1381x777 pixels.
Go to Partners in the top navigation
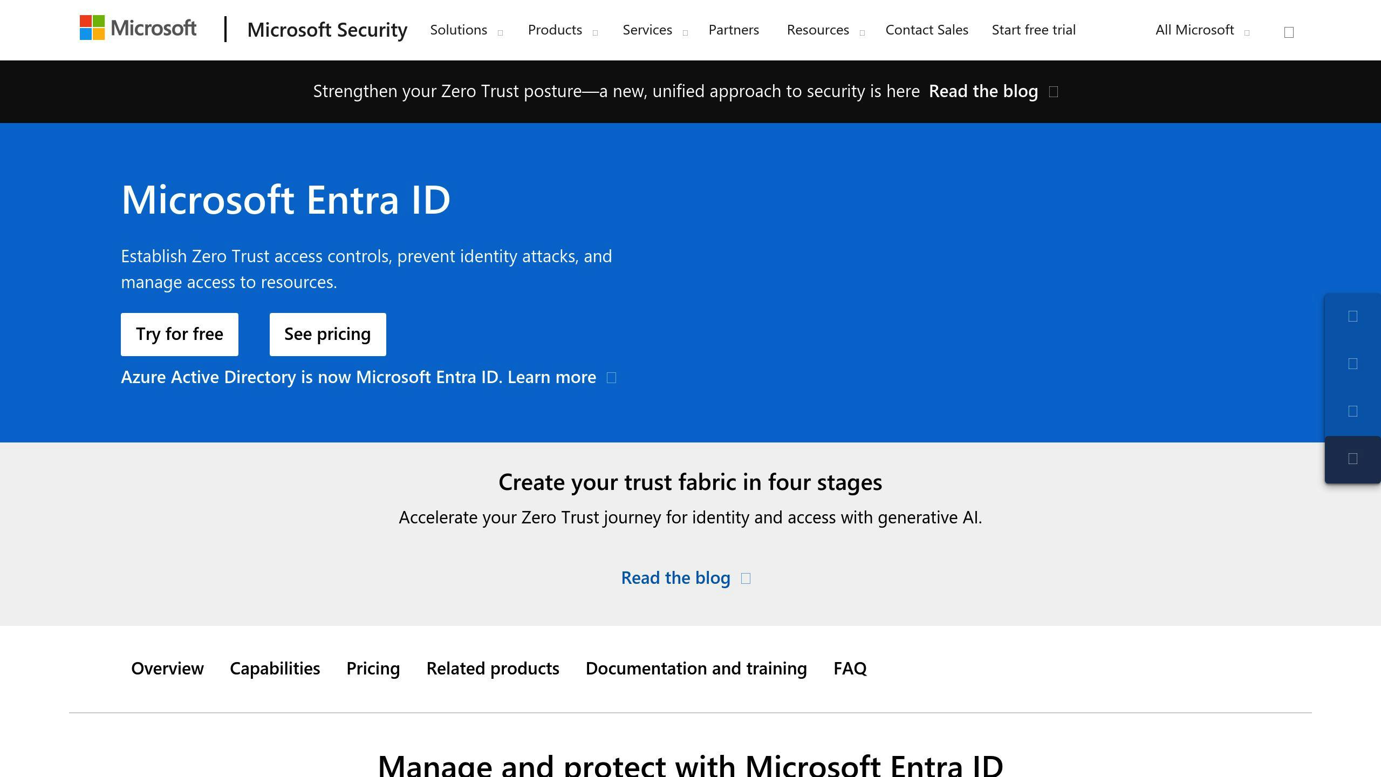click(734, 30)
